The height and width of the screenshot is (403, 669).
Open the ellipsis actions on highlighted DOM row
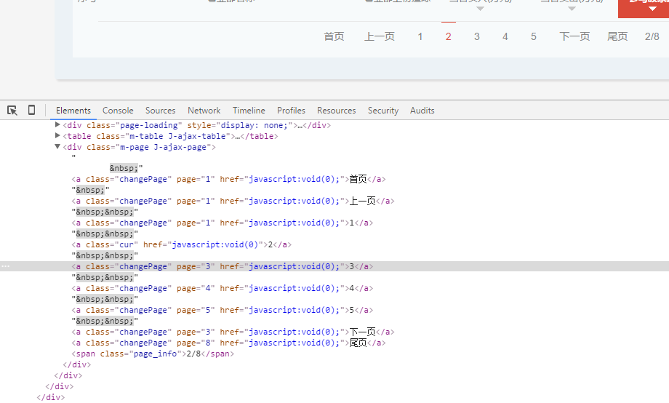point(5,266)
